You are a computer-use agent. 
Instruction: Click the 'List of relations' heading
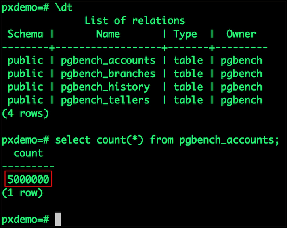click(x=135, y=20)
